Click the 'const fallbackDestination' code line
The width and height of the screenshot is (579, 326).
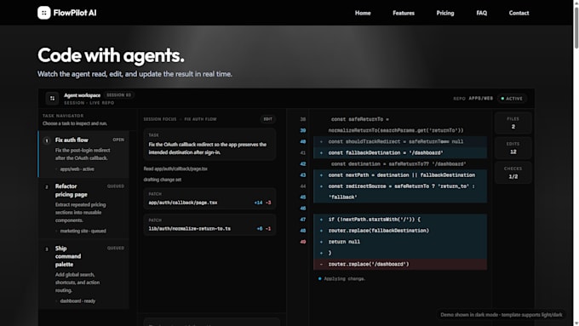400,153
